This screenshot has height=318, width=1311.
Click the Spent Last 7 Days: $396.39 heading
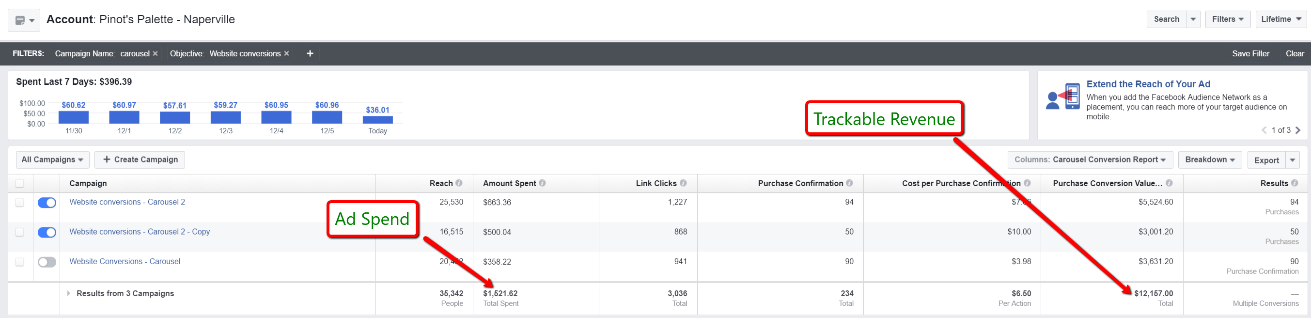click(x=74, y=81)
